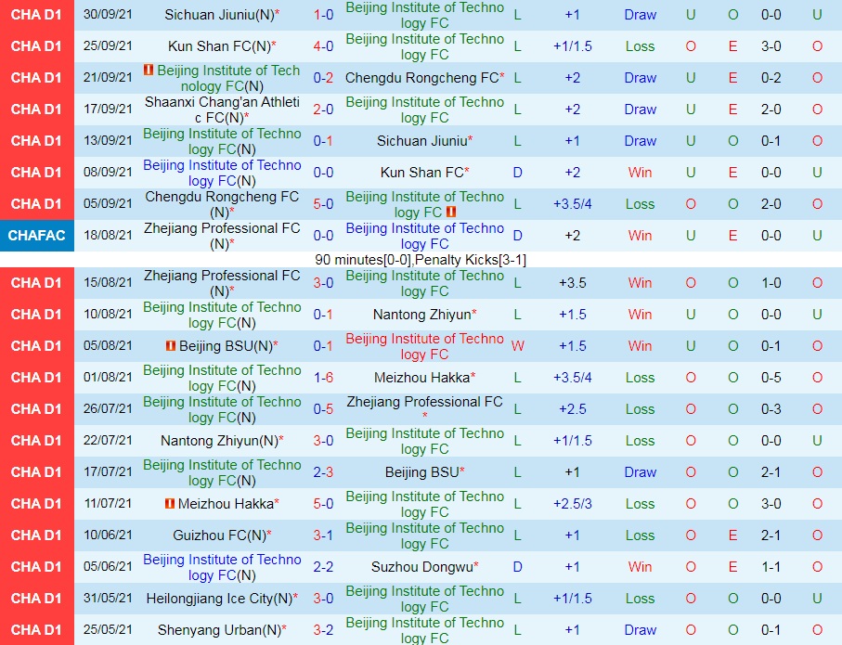Click the 1-6 score against Meizhou Hakka

pos(323,378)
